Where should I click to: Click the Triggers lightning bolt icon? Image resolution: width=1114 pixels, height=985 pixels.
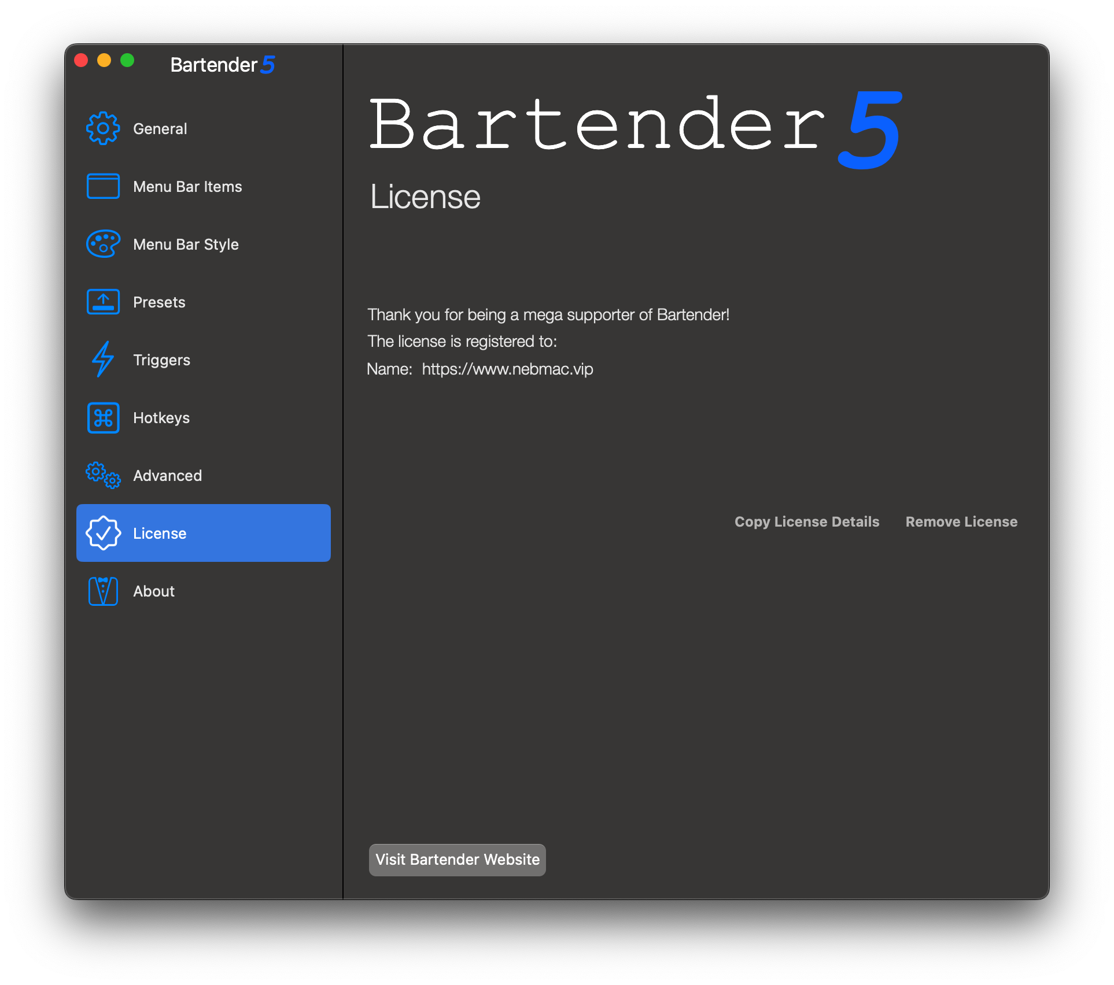(103, 360)
